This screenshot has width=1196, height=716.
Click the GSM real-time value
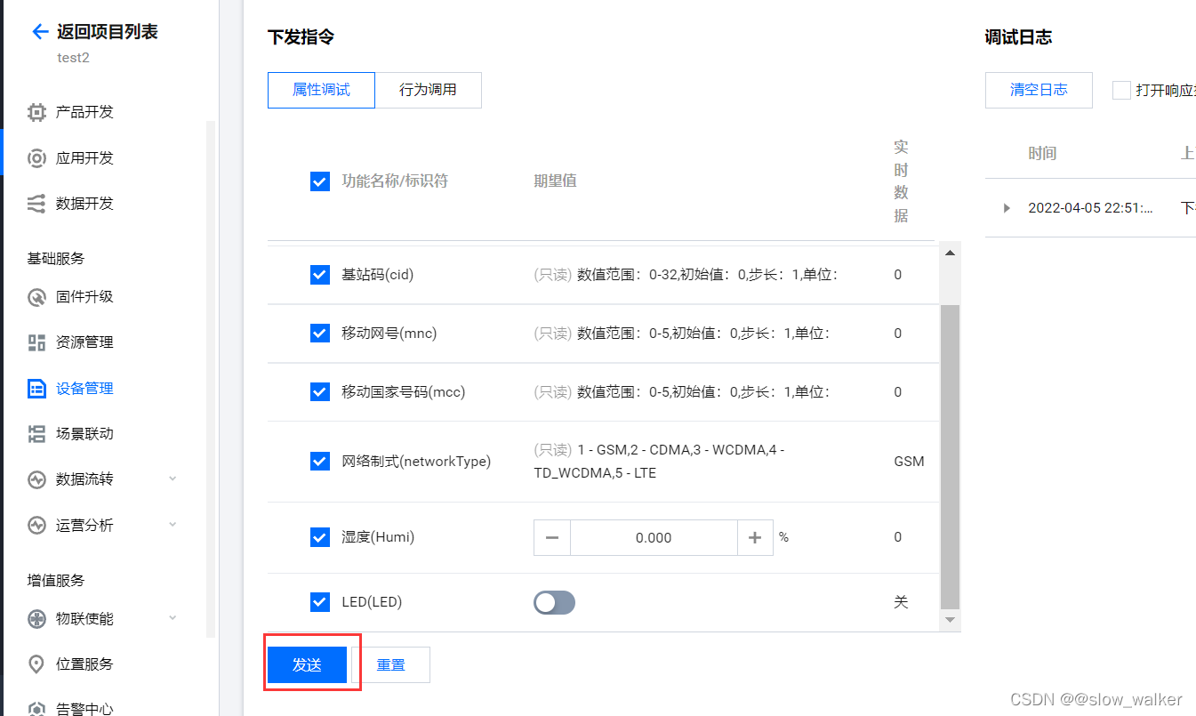tap(909, 462)
